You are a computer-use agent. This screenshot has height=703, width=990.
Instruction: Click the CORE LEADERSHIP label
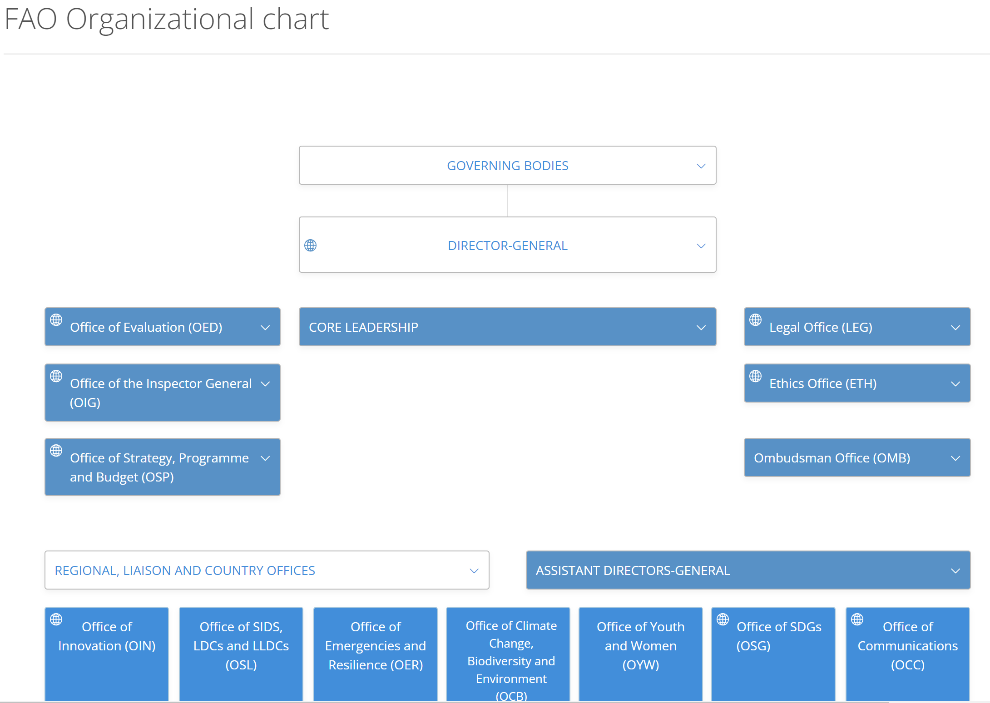(x=363, y=327)
